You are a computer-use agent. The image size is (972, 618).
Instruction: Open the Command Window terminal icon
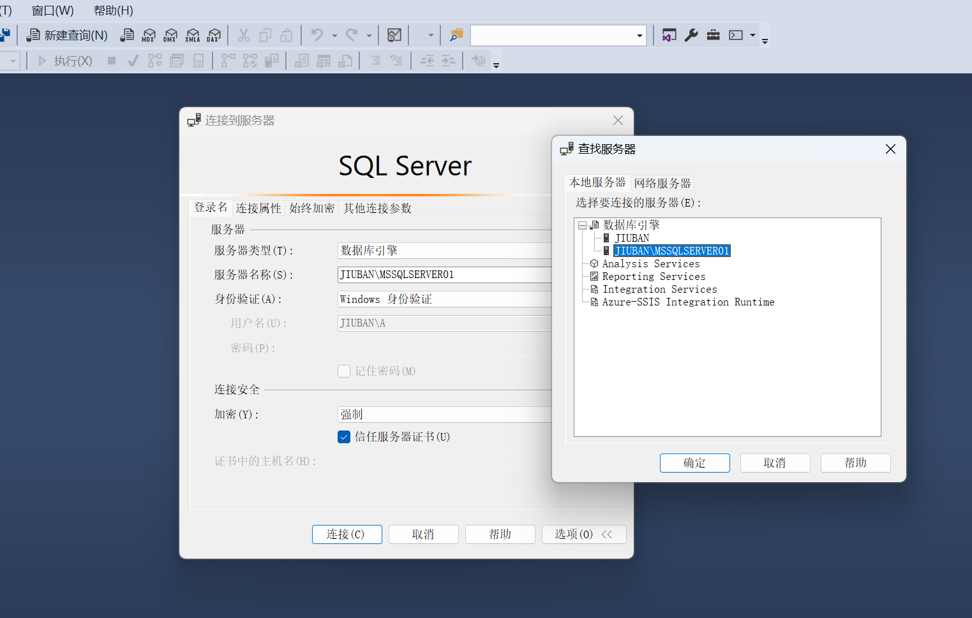click(x=736, y=35)
